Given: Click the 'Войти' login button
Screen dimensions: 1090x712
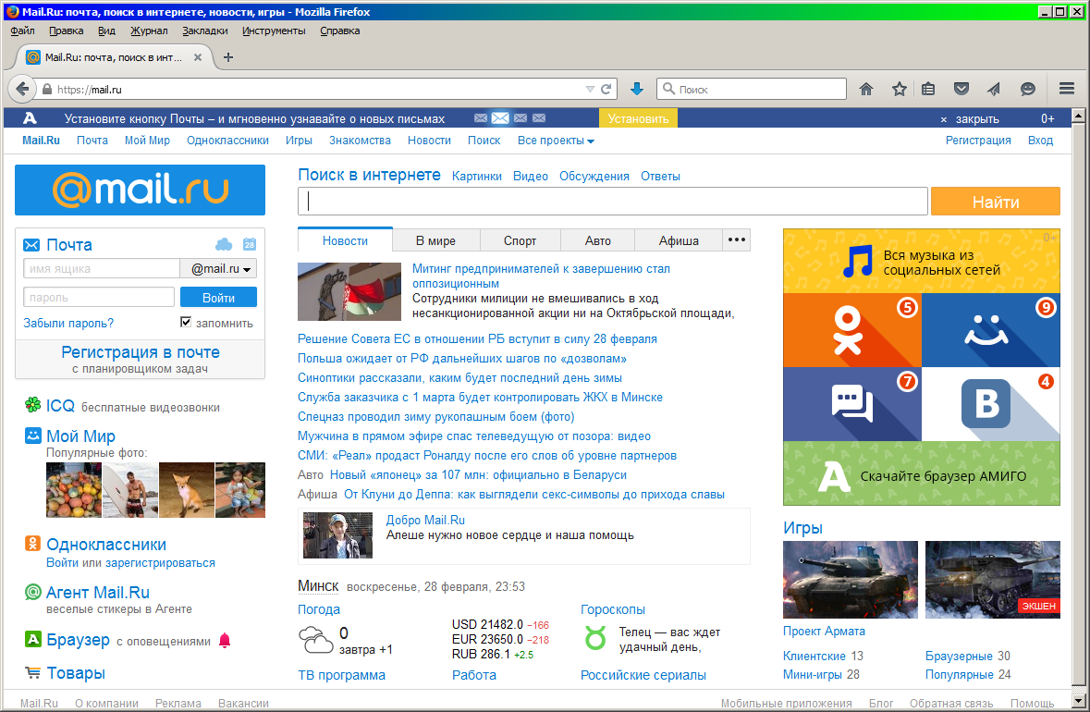Looking at the screenshot, I should point(218,298).
